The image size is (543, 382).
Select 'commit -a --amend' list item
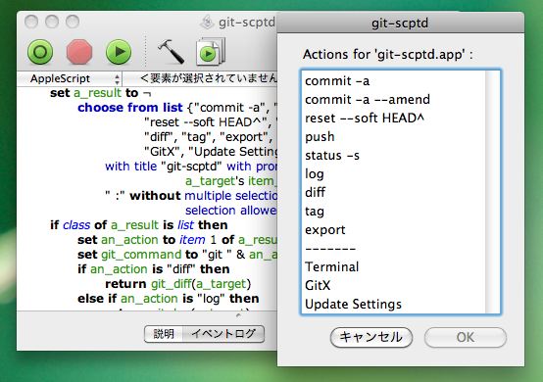[x=393, y=100]
